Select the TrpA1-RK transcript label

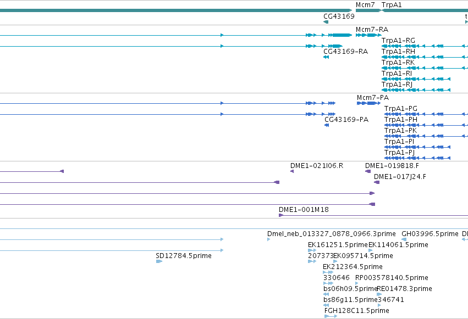pos(398,62)
